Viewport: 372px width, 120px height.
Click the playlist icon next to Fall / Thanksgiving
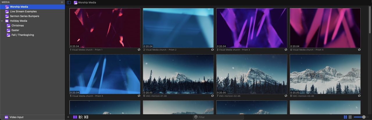coord(9,35)
